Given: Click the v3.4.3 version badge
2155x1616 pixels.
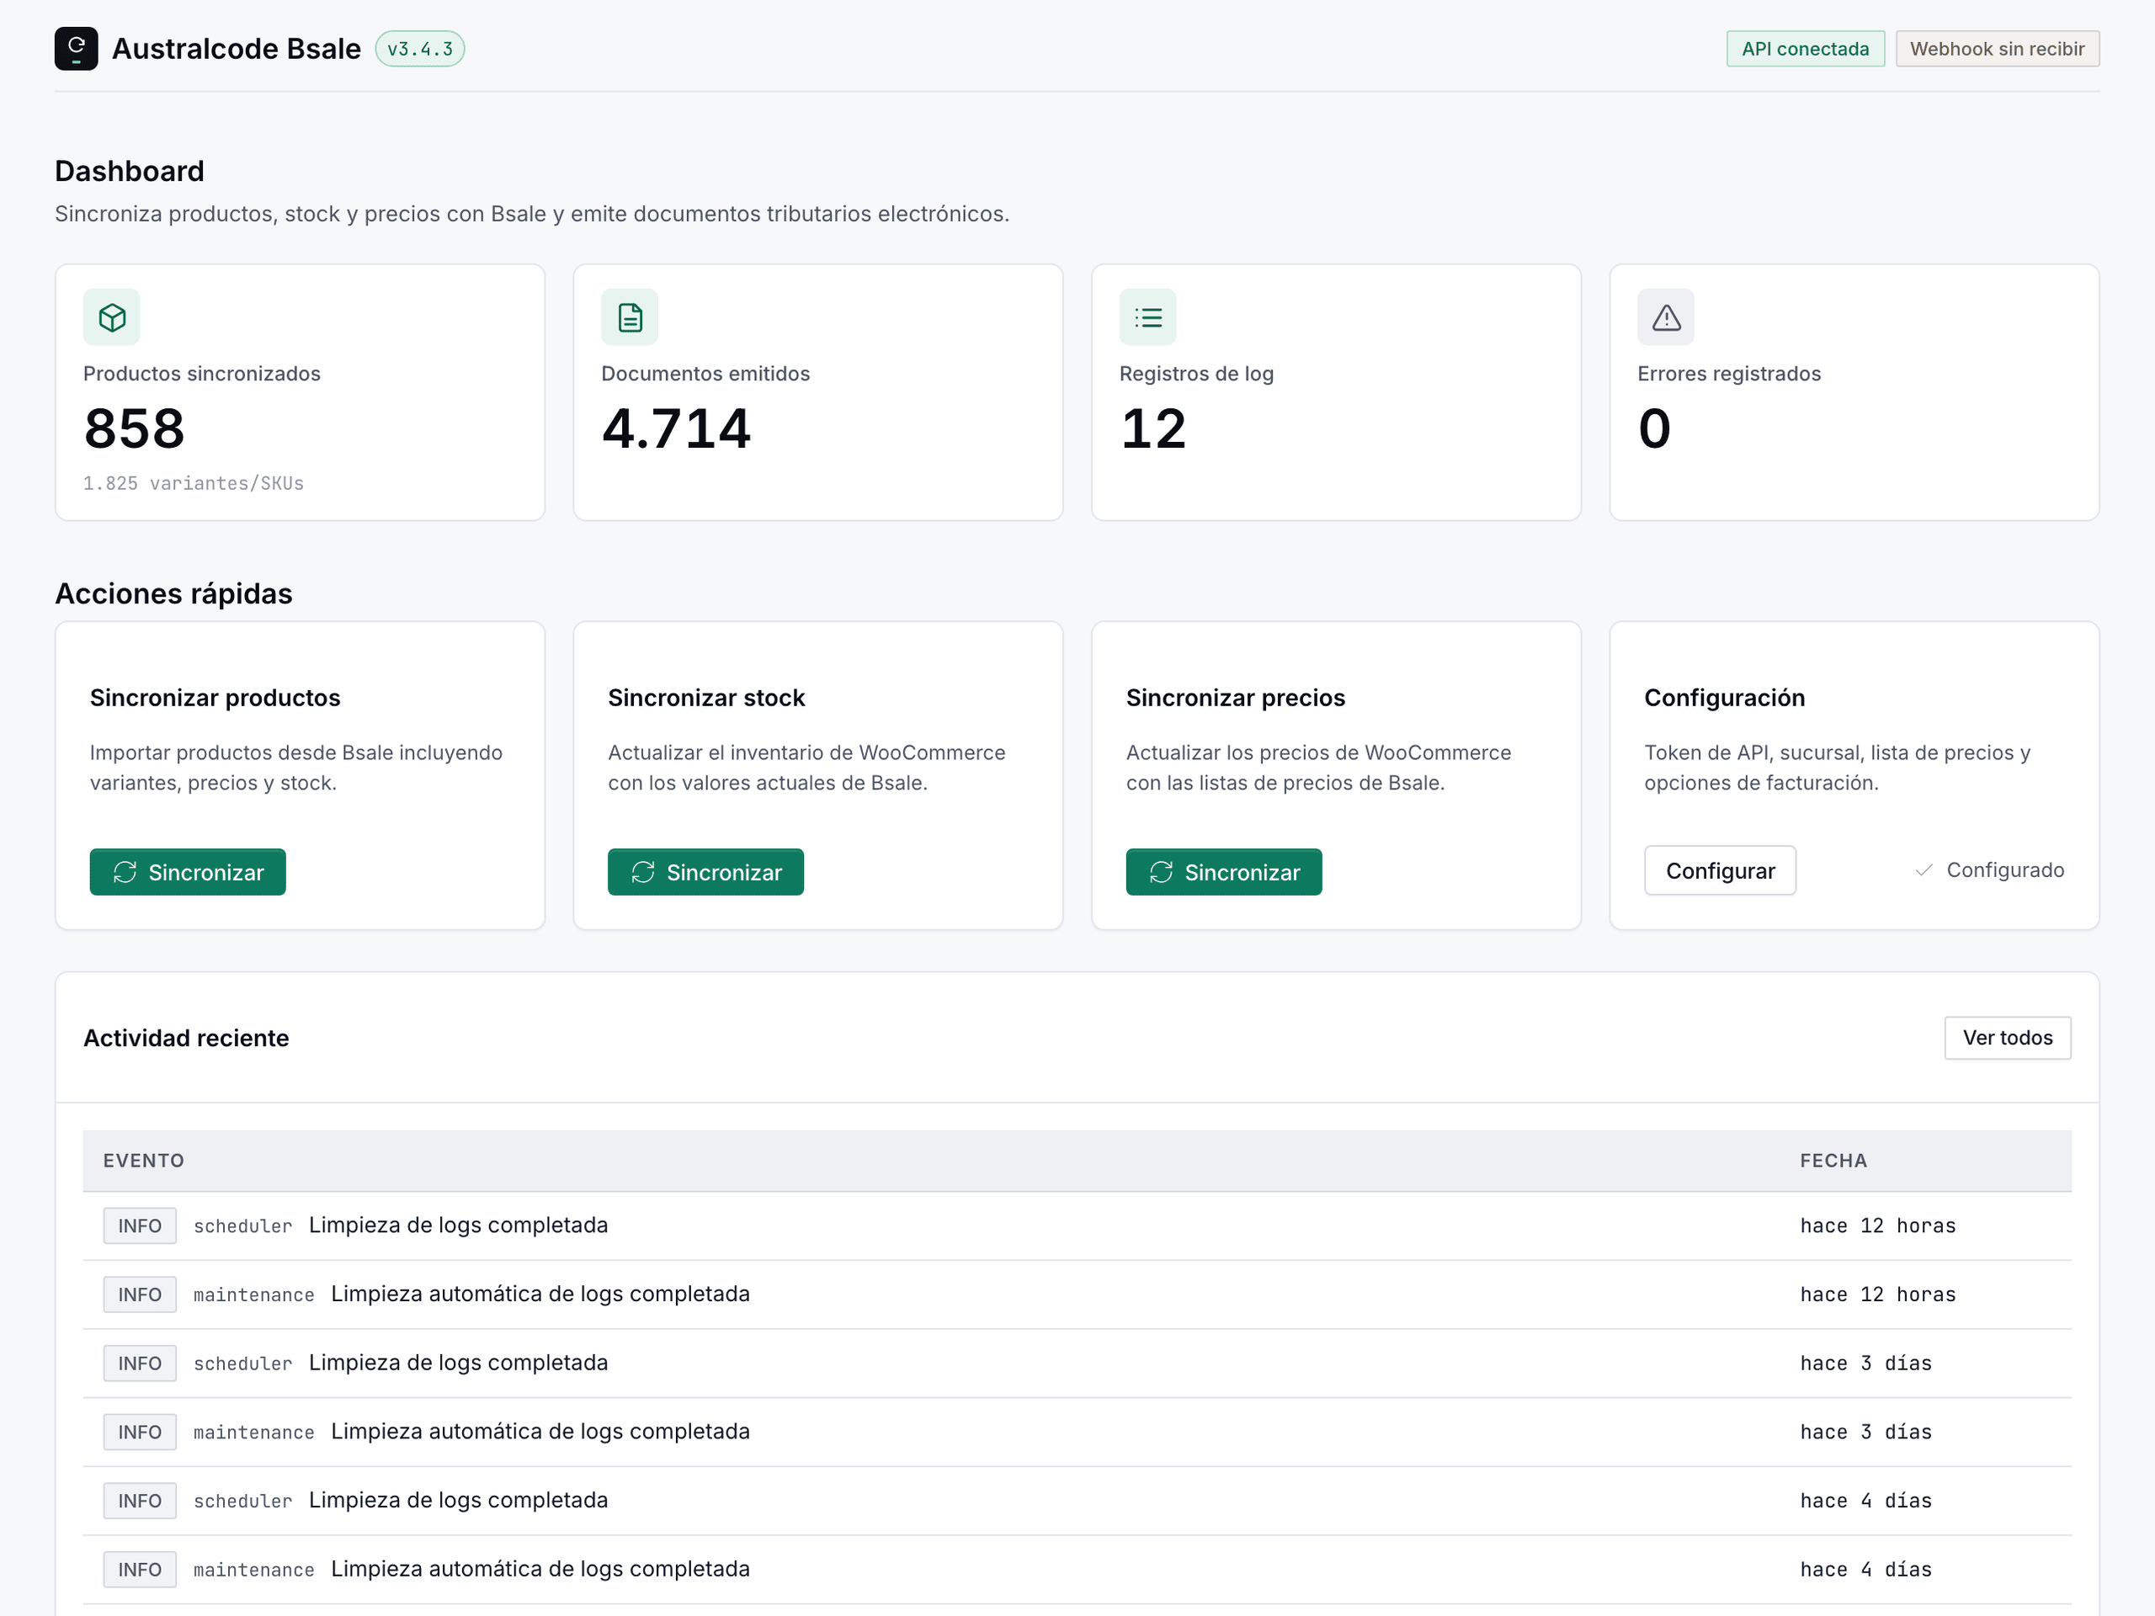Looking at the screenshot, I should tap(420, 49).
